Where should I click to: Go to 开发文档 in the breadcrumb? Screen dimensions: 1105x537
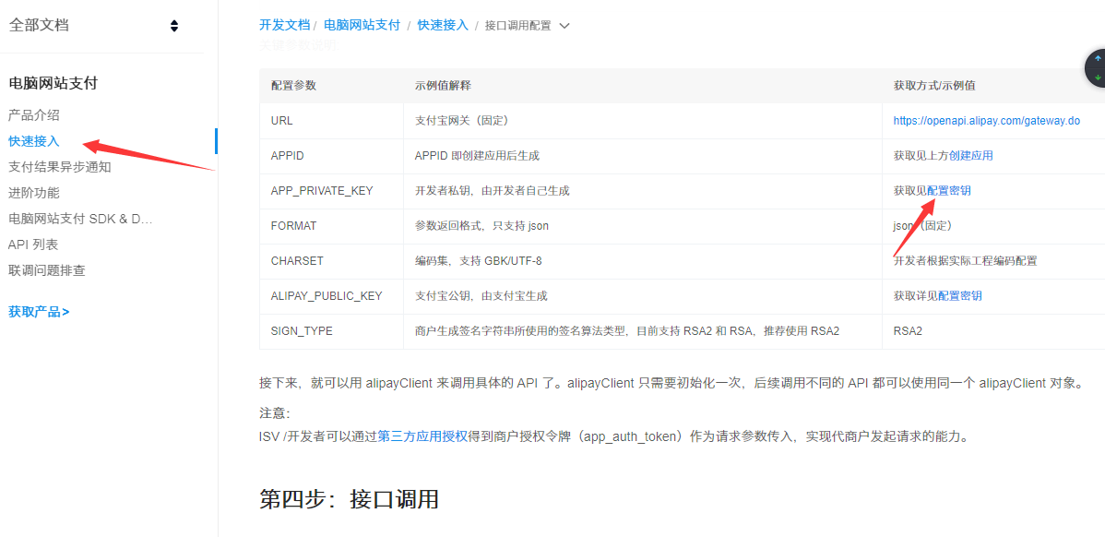pyautogui.click(x=284, y=25)
